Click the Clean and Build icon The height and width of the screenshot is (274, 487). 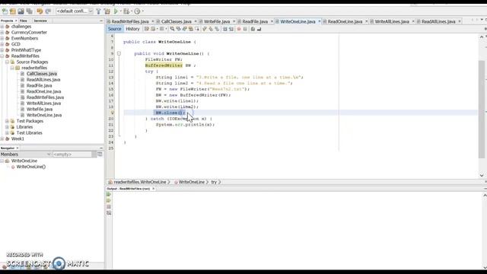click(107, 11)
